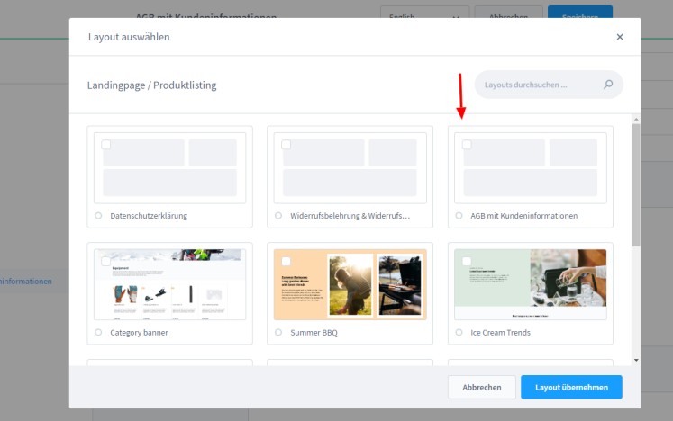
Task: Select AGB mit Kundeninformationen radio button
Action: coord(459,216)
